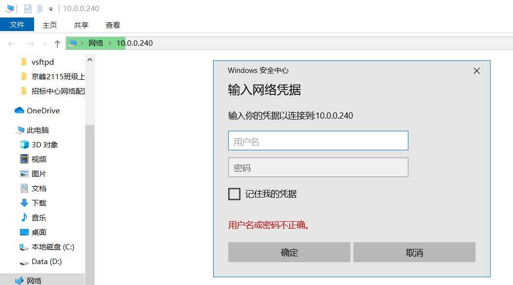Go up one level with the up arrow

tap(57, 43)
